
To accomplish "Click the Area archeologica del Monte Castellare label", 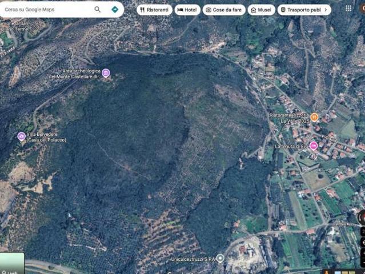I will tap(74, 74).
